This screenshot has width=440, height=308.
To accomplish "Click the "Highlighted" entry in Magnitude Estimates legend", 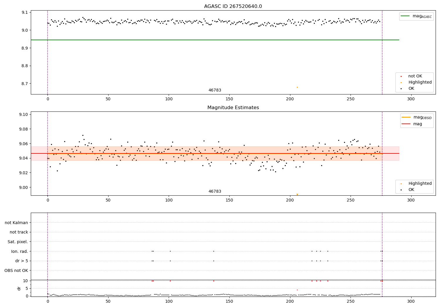I will coord(416,184).
